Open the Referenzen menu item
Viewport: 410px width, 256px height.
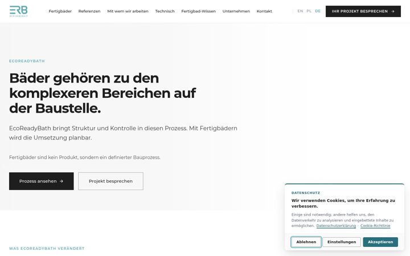89,11
